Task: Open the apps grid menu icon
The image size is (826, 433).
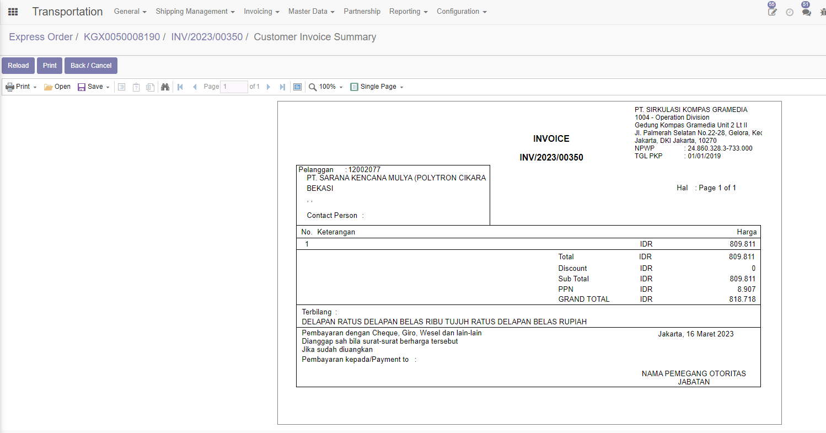Action: 13,12
